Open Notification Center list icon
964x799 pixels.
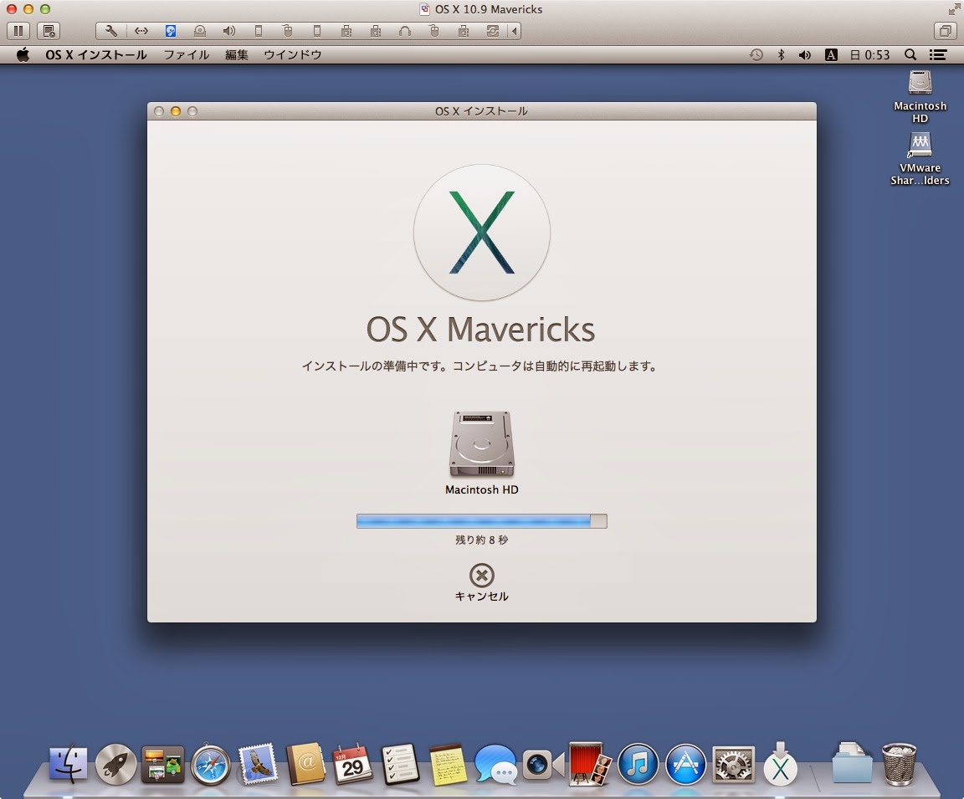(937, 54)
